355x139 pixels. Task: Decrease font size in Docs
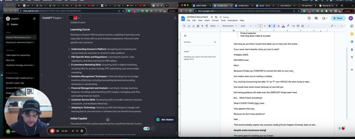click(256, 26)
